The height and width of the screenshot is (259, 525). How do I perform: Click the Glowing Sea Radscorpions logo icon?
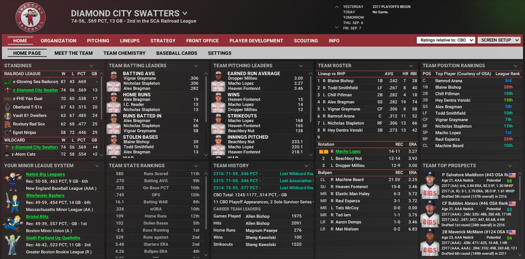(x=8, y=82)
